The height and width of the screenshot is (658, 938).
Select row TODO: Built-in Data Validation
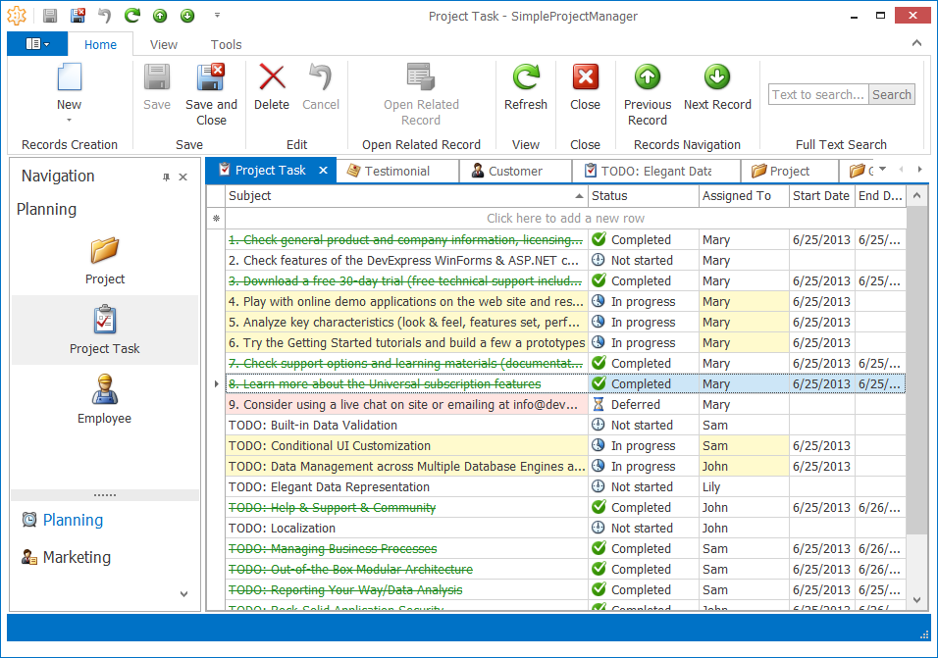click(565, 425)
